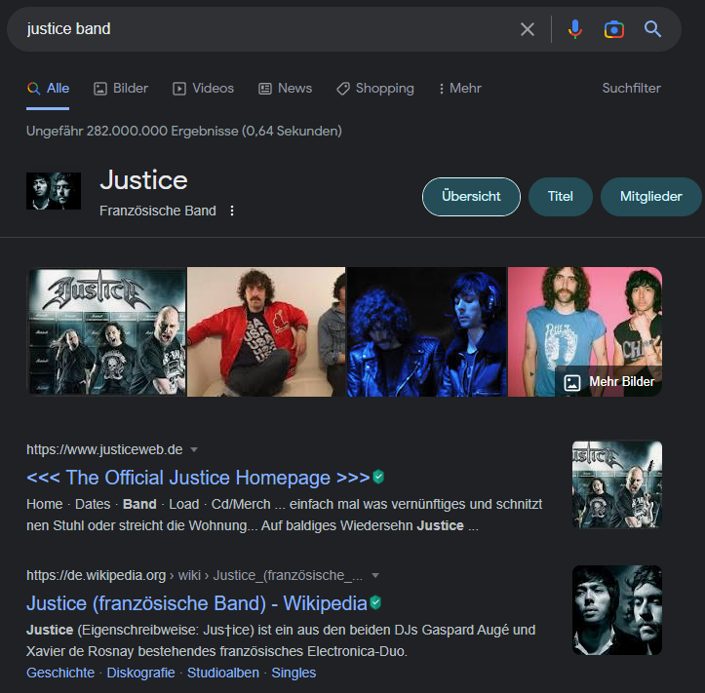The height and width of the screenshot is (693, 705).
Task: Open the Diskografie sitelink
Action: 140,673
